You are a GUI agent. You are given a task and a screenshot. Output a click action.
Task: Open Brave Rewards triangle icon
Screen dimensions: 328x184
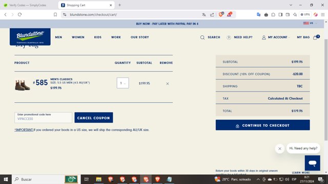[230, 14]
